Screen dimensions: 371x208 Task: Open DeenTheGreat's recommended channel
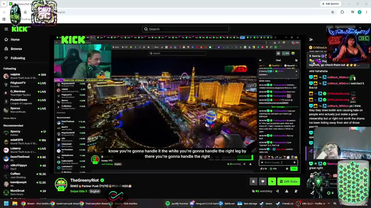point(25,159)
